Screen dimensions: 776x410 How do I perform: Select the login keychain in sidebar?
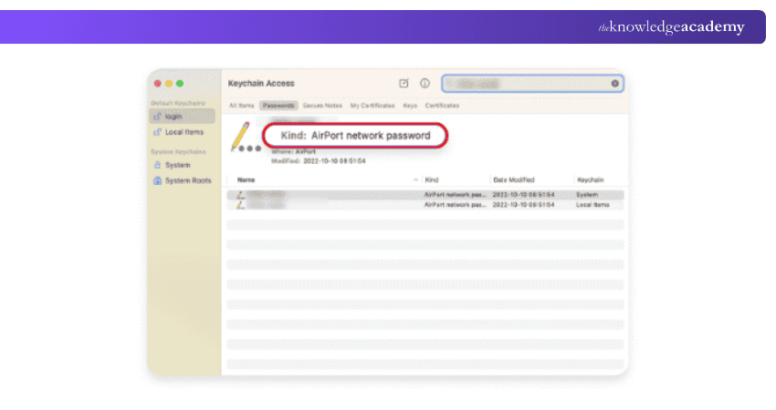(x=182, y=116)
